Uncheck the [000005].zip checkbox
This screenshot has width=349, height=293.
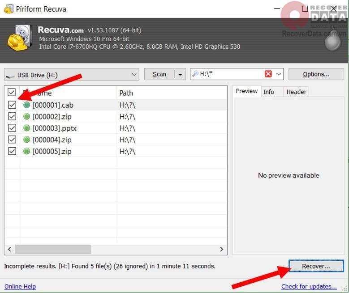(x=12, y=151)
